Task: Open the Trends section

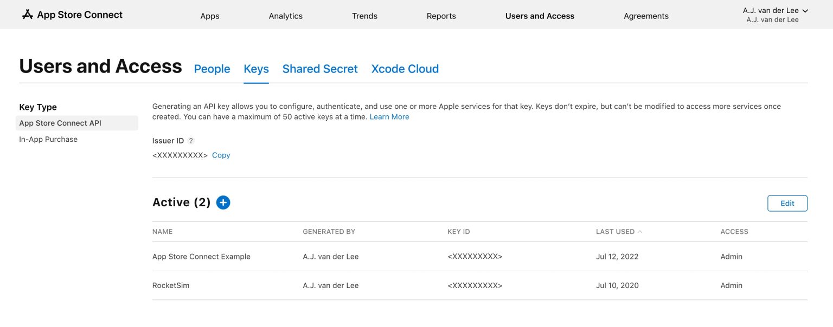Action: (x=364, y=16)
